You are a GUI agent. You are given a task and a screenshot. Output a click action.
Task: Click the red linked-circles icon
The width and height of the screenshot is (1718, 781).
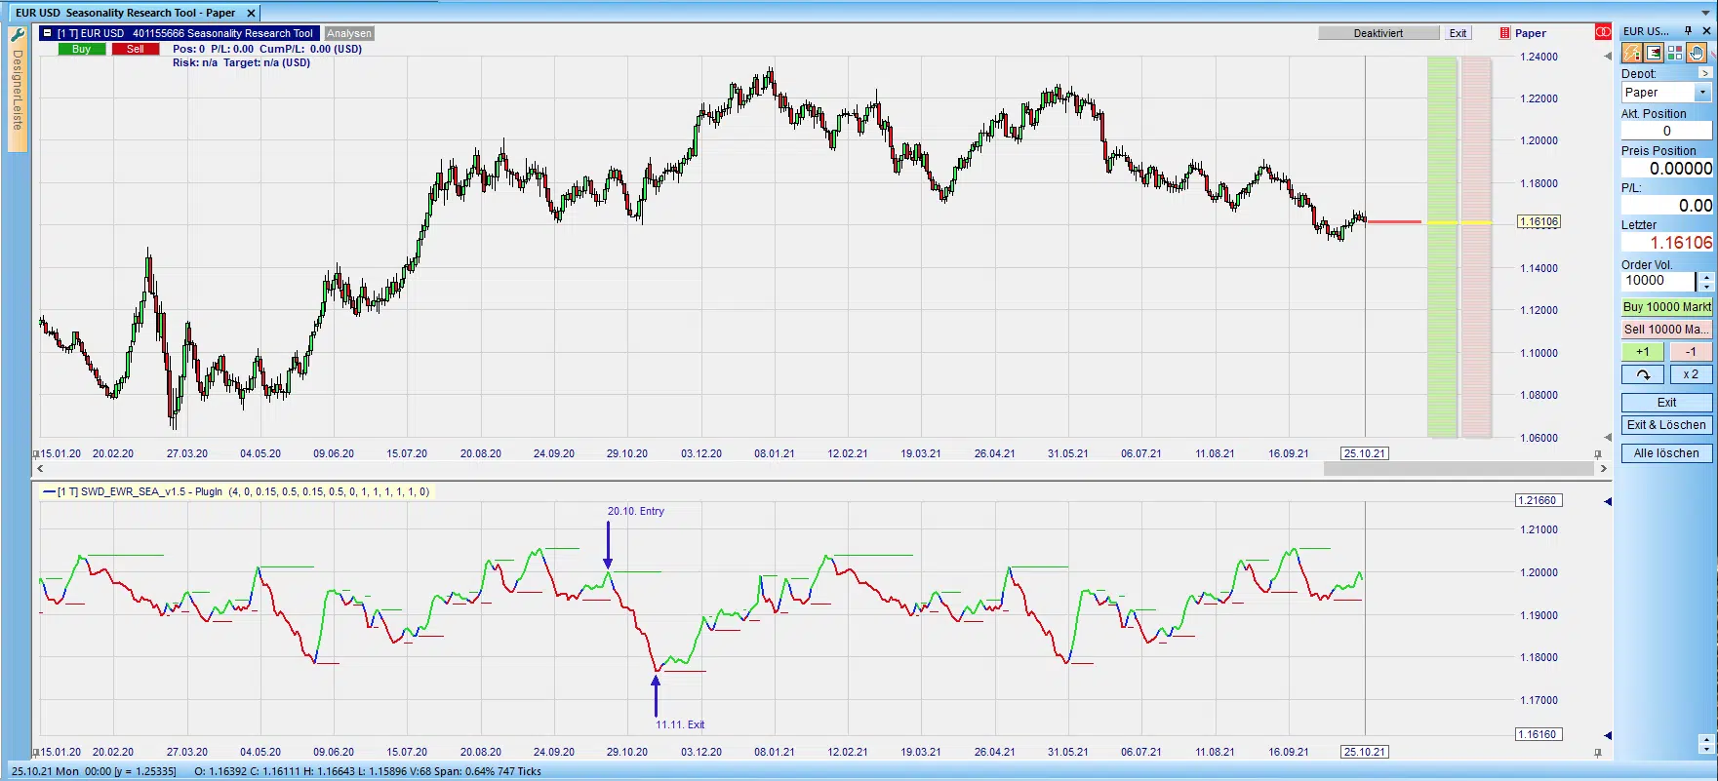pyautogui.click(x=1603, y=32)
